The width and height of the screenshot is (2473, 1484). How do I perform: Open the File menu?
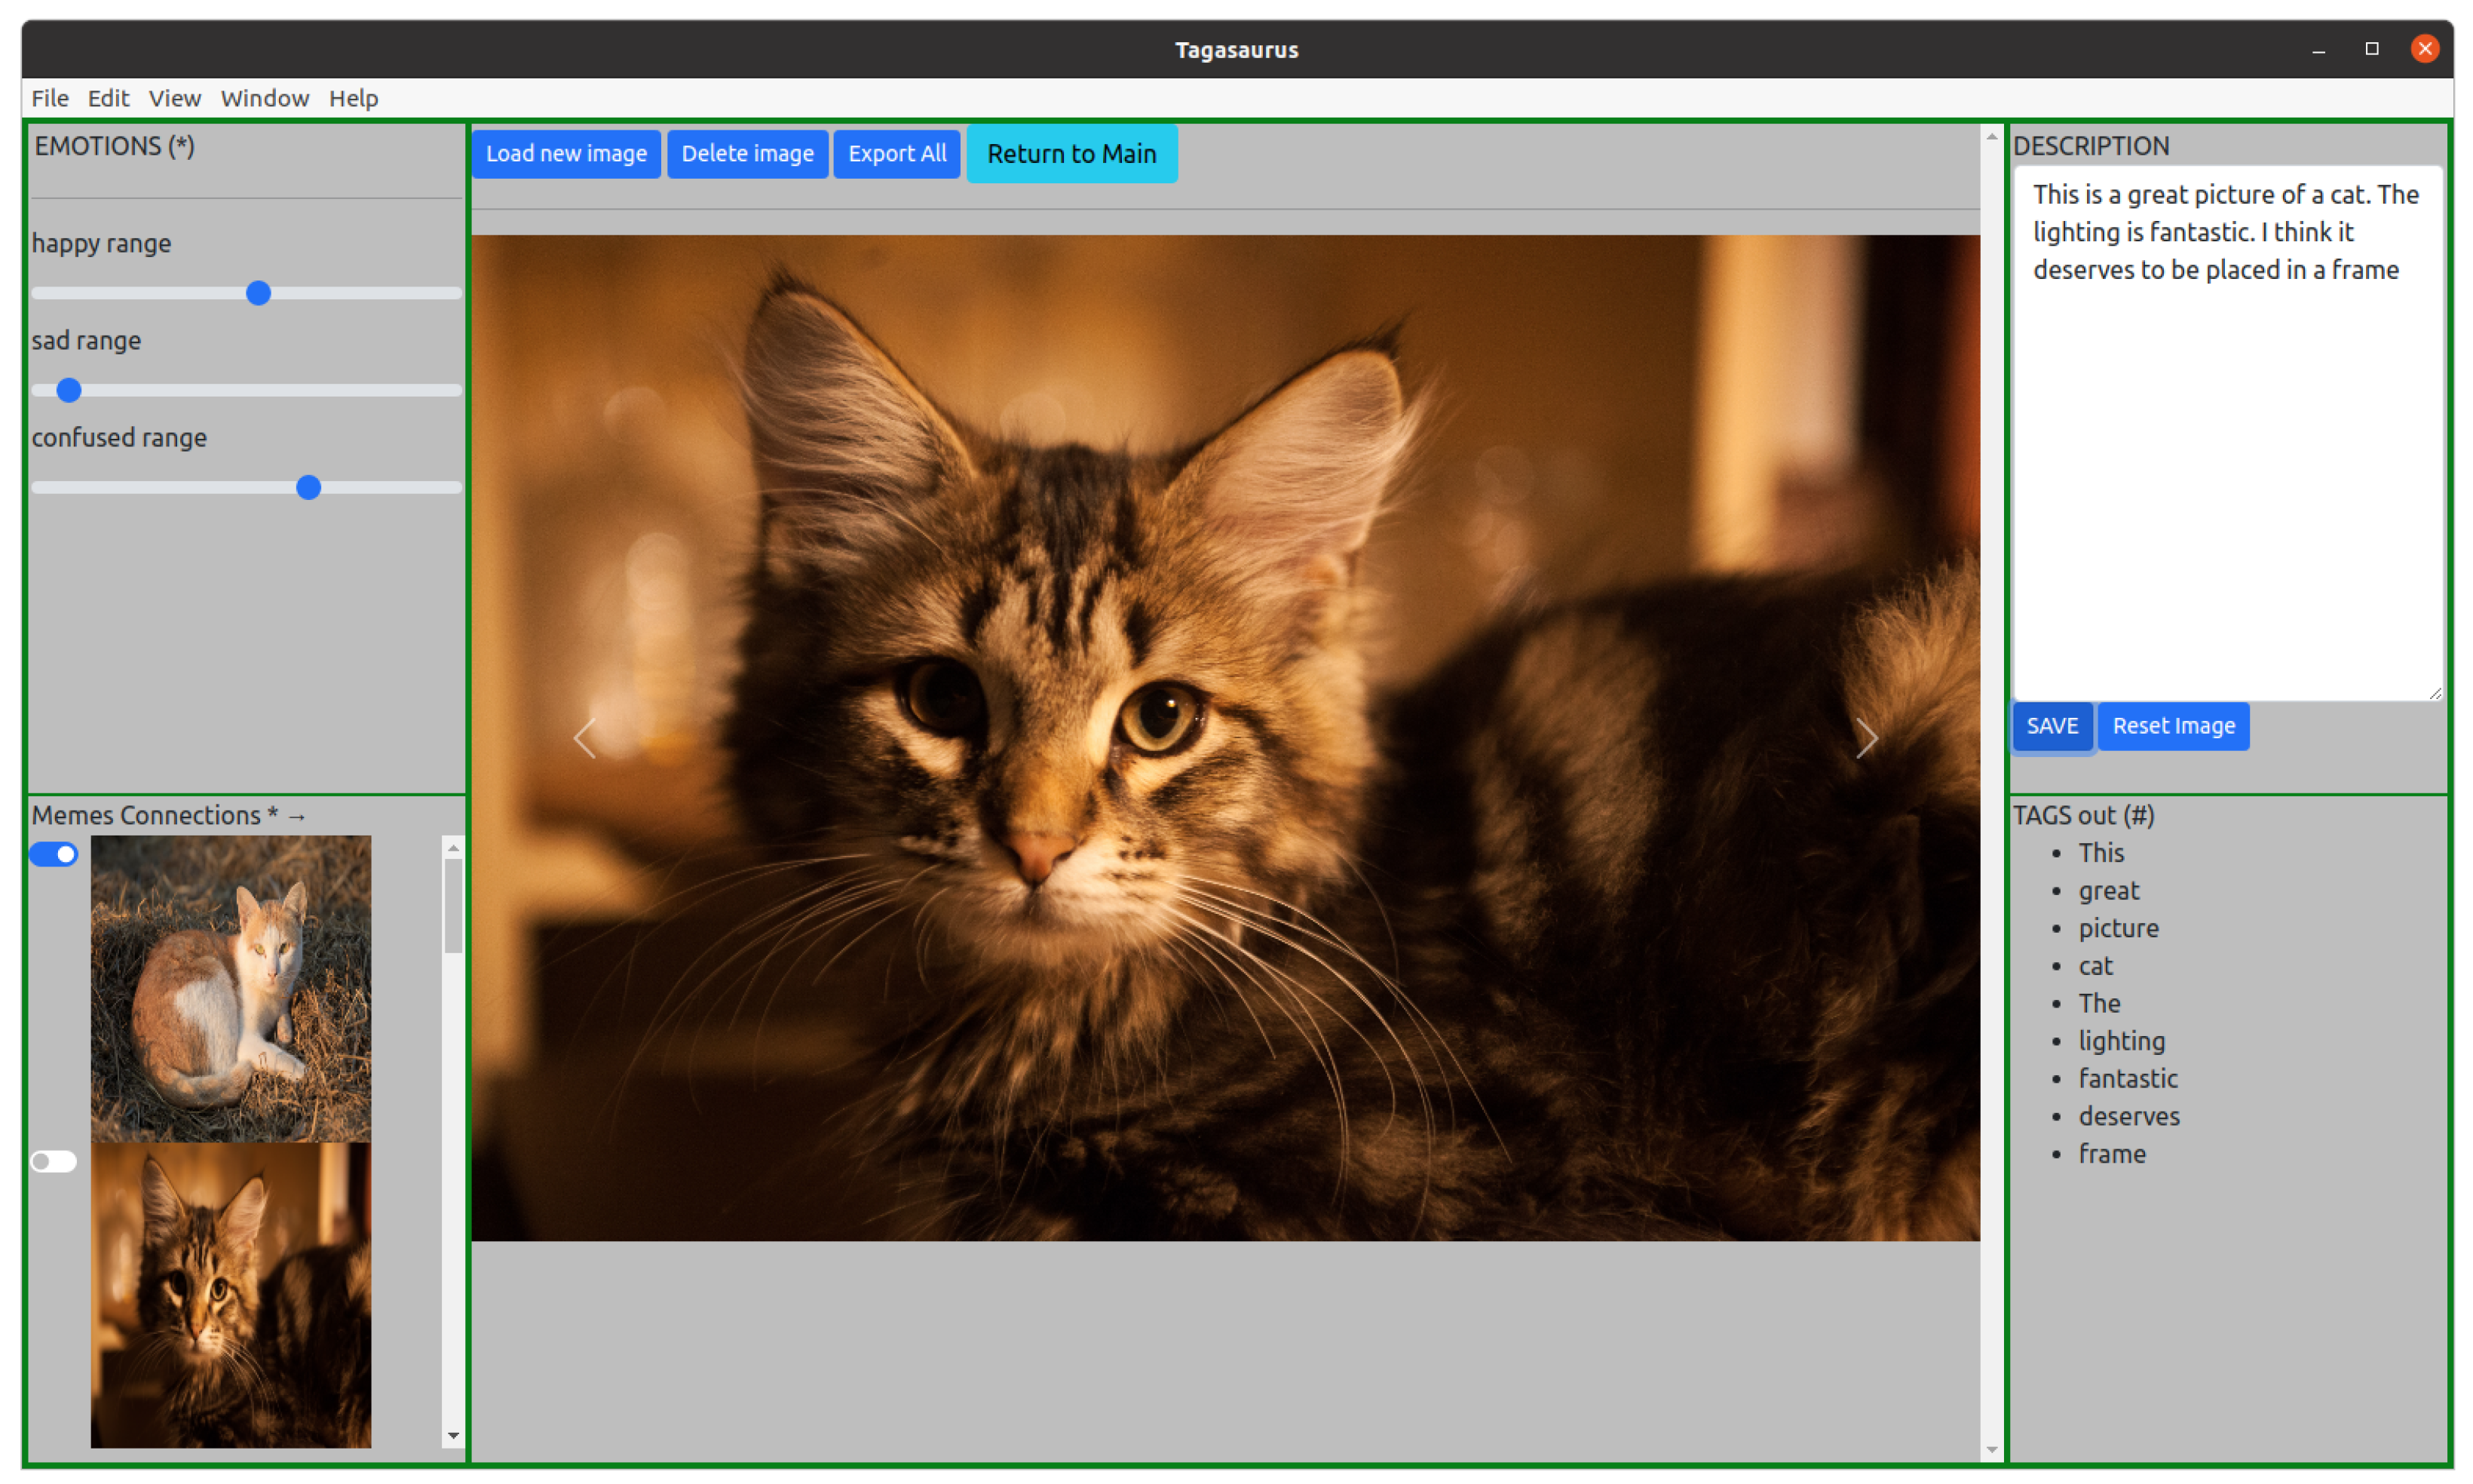point(50,98)
